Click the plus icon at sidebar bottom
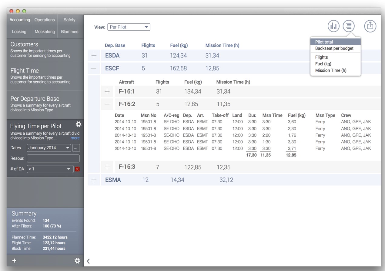Viewport: 385px width, 271px height. [14, 261]
